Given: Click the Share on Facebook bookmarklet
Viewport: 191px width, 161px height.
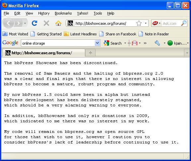Looking at the screenshot, I should 118,34.
